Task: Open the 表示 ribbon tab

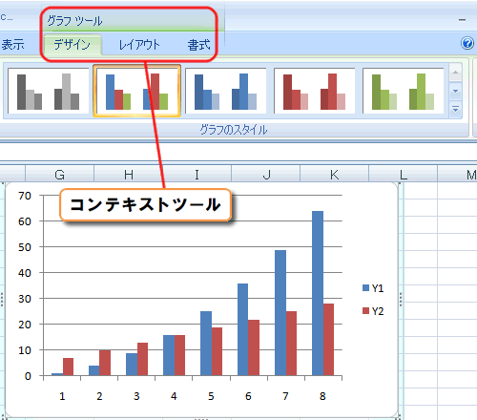Action: pyautogui.click(x=12, y=45)
